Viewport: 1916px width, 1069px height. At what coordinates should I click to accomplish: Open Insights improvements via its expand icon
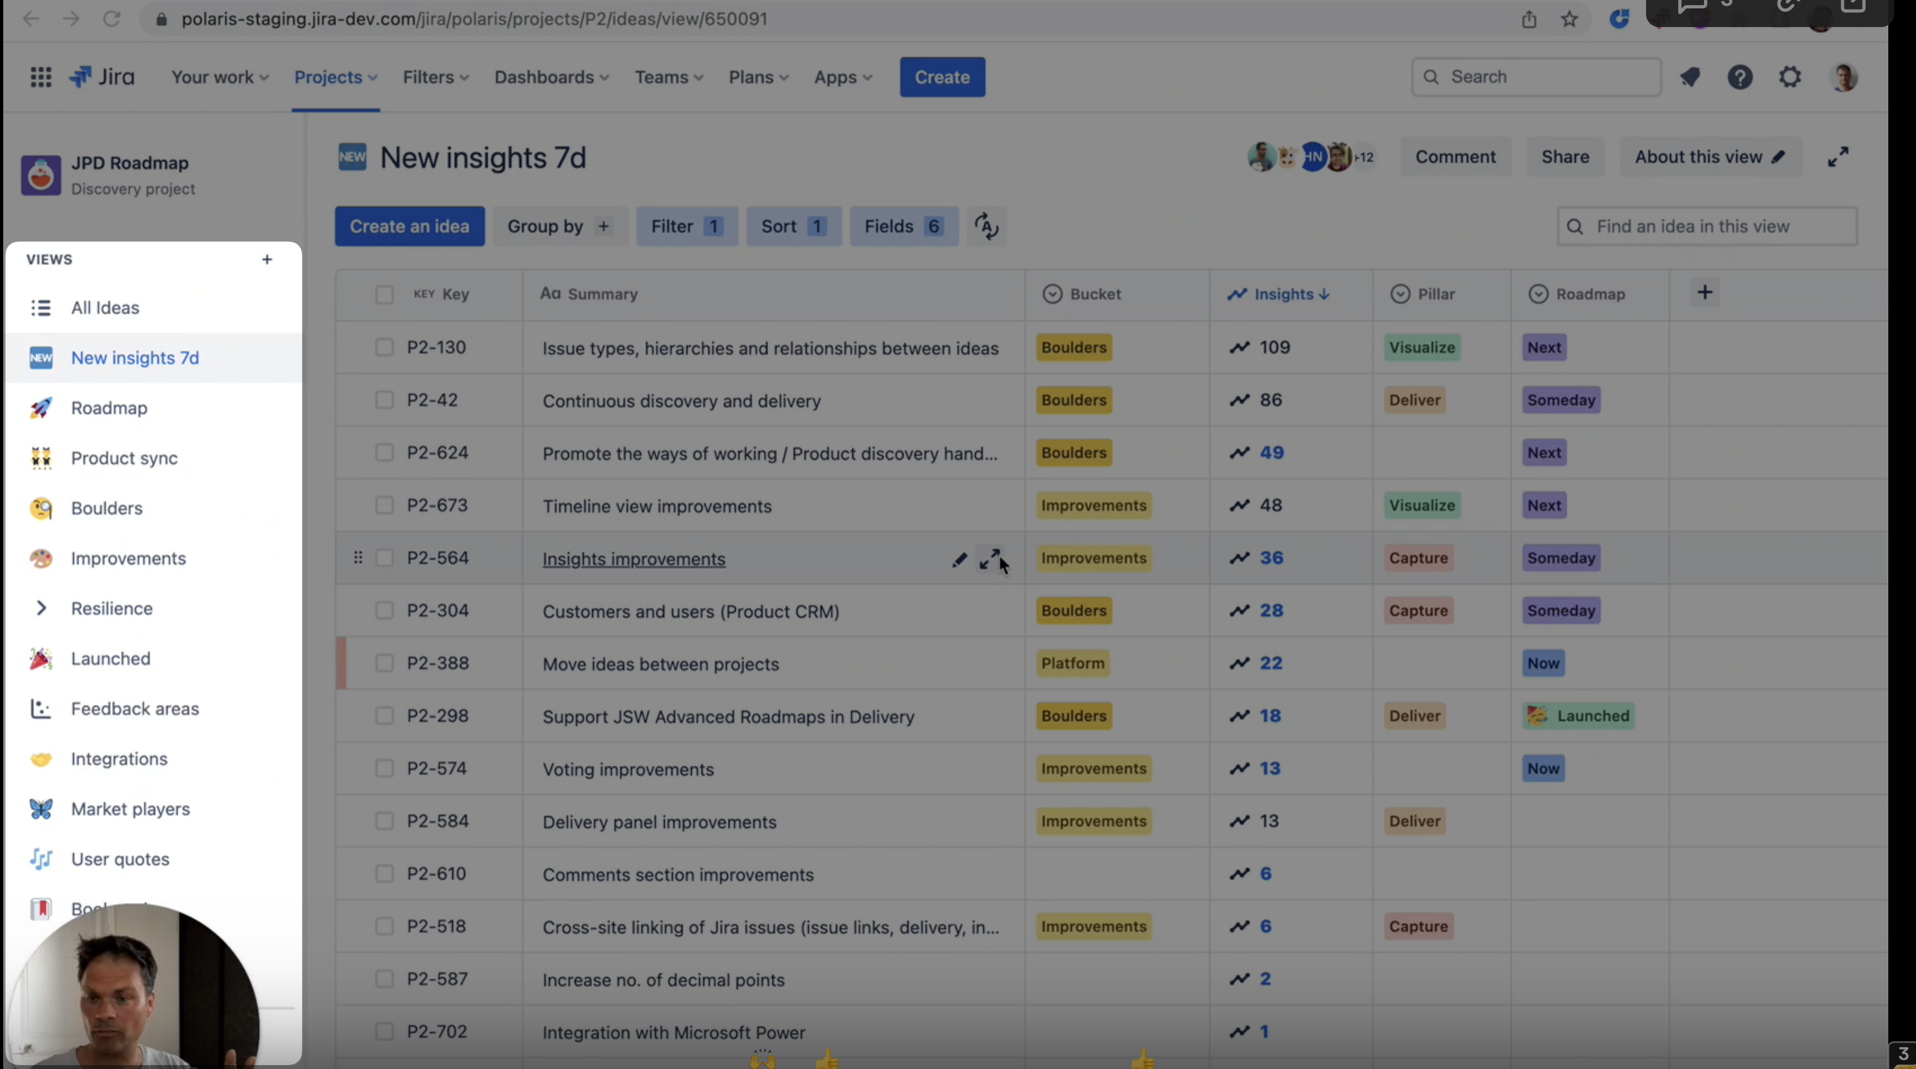coord(992,560)
